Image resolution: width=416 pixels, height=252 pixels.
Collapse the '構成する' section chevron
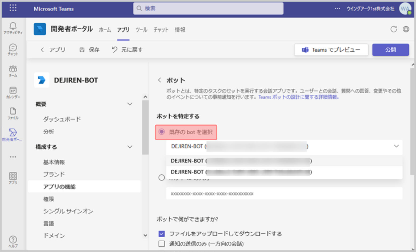(x=130, y=147)
